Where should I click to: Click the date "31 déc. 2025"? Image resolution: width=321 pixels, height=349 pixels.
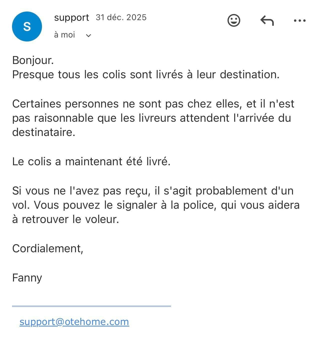(121, 17)
